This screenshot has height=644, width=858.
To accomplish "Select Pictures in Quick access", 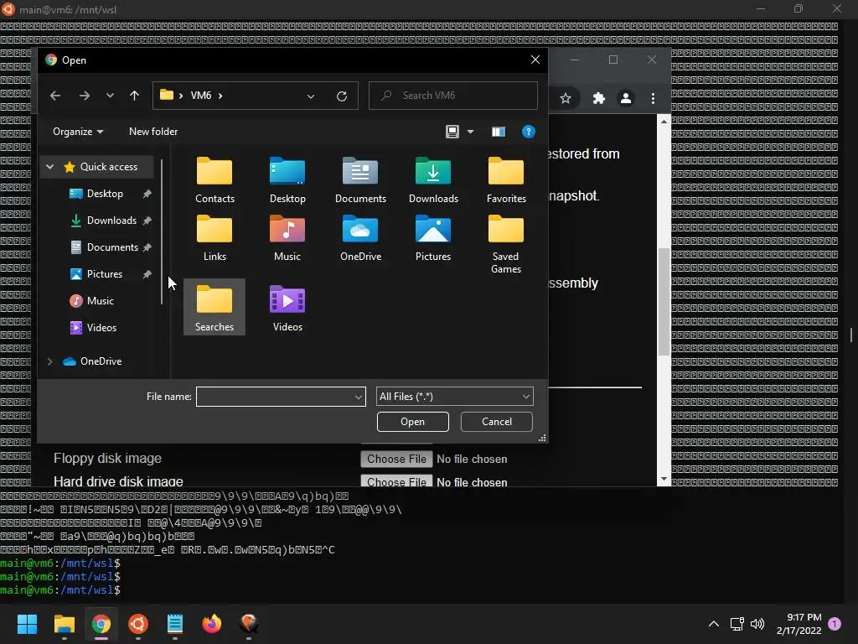I will [105, 274].
